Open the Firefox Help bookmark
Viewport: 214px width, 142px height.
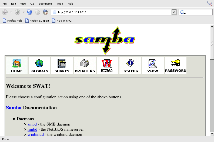pyautogui.click(x=12, y=21)
